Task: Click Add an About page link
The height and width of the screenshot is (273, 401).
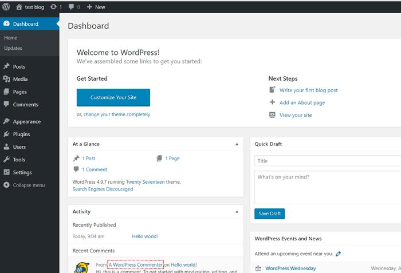Action: pos(302,102)
